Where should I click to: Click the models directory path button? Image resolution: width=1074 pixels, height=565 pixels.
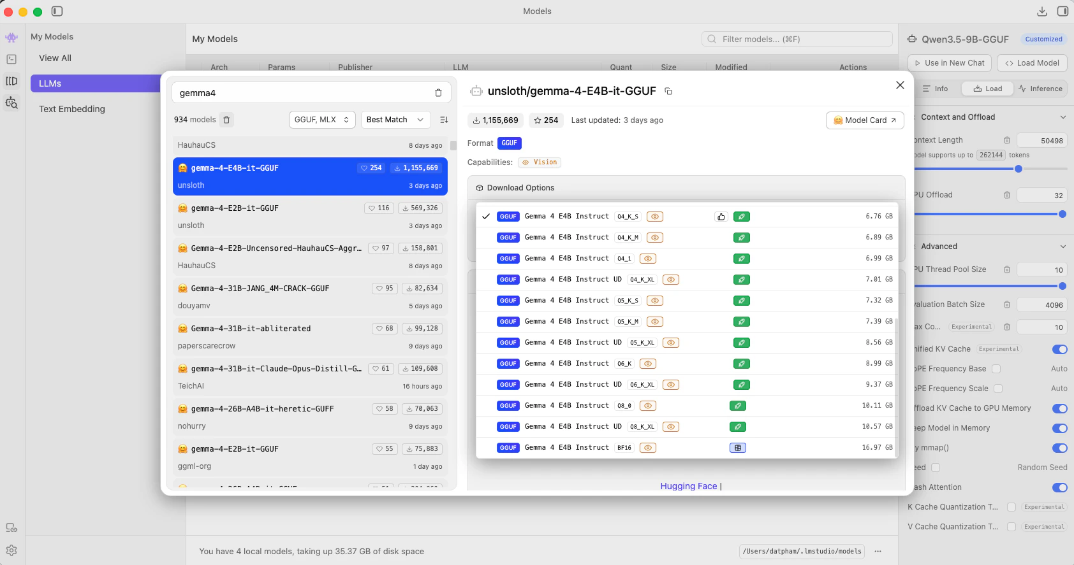[802, 551]
